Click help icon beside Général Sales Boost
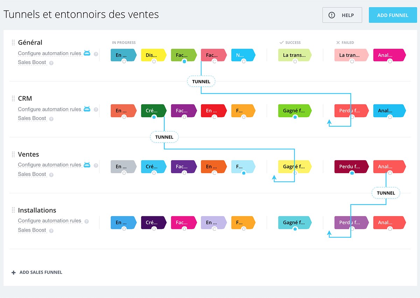420x298 pixels. pyautogui.click(x=51, y=63)
